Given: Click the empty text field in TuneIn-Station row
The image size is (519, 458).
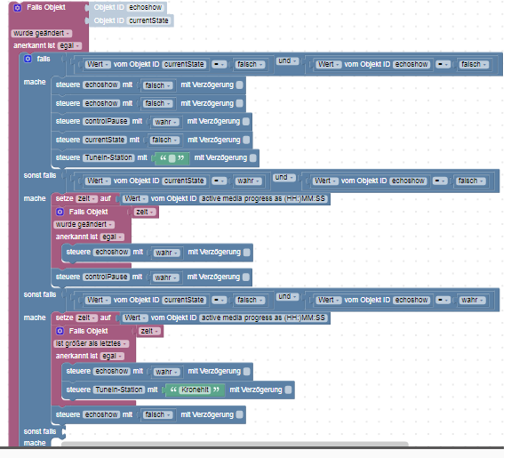Looking at the screenshot, I should [x=172, y=158].
